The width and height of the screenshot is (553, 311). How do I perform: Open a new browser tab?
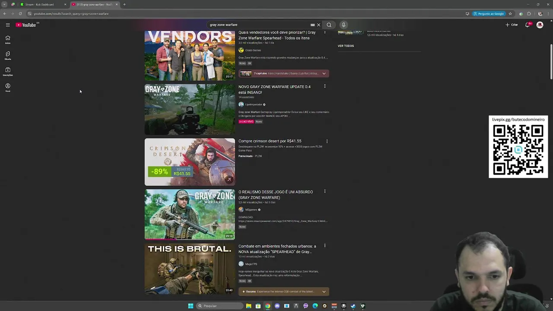(x=124, y=4)
